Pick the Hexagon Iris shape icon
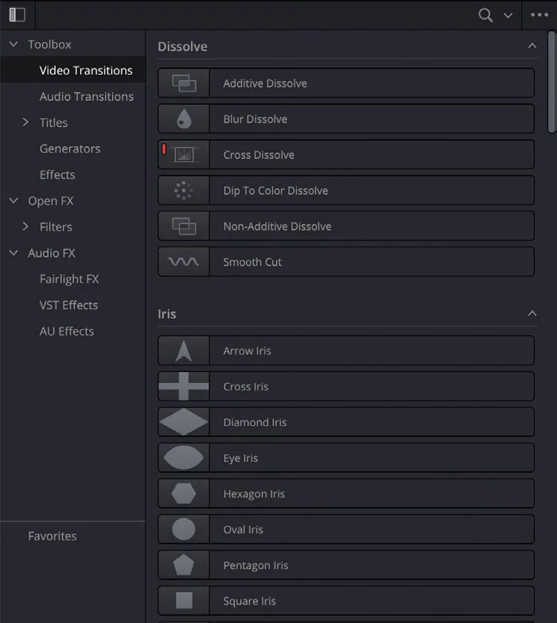557x623 pixels. (x=183, y=493)
